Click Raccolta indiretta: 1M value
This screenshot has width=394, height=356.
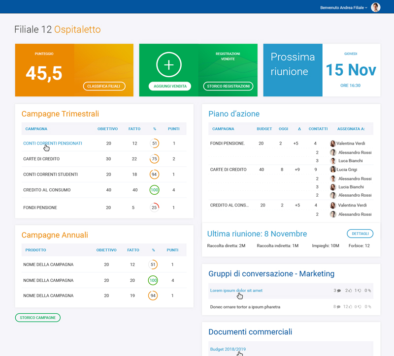click(x=278, y=246)
